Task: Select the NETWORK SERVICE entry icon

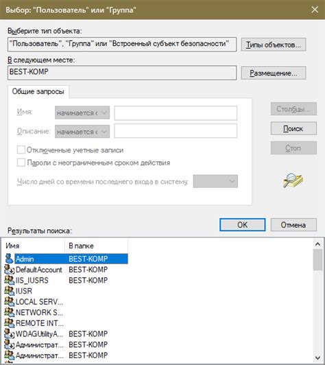Action: 10,312
